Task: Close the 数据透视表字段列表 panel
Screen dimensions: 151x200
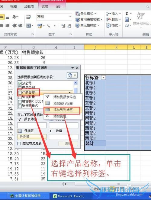Action: tap(77, 68)
